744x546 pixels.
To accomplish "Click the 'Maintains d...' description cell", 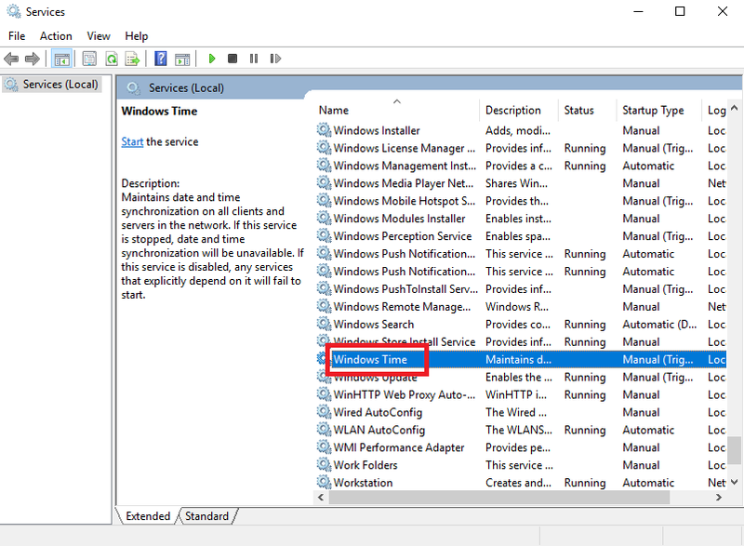I will 518,360.
